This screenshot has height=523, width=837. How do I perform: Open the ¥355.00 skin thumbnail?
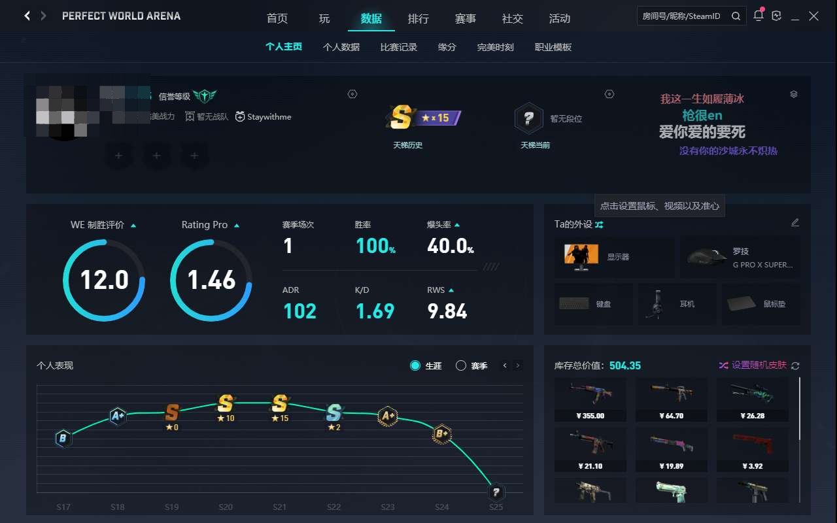(x=590, y=399)
